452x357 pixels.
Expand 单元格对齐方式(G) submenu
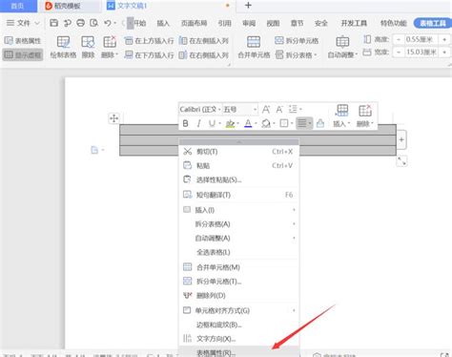point(239,310)
